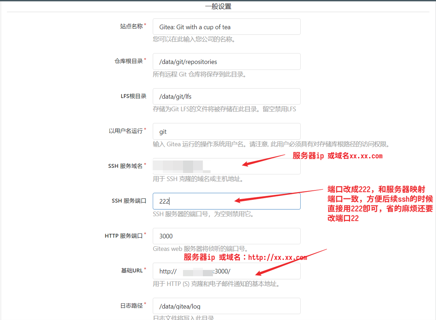Click the help text about Git LFS 文件存储
The height and width of the screenshot is (320, 436).
pyautogui.click(x=224, y=109)
